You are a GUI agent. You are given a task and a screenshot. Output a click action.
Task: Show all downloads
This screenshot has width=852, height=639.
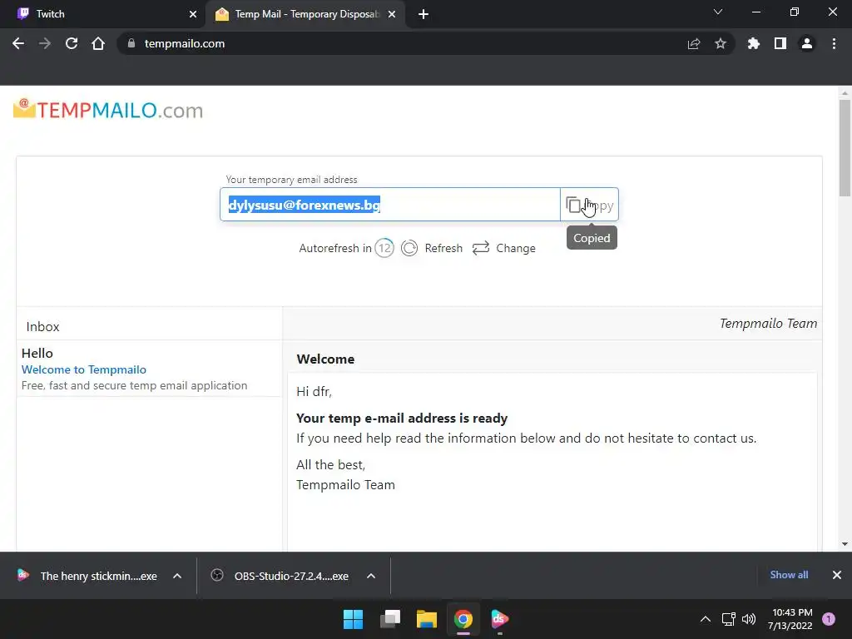click(789, 575)
